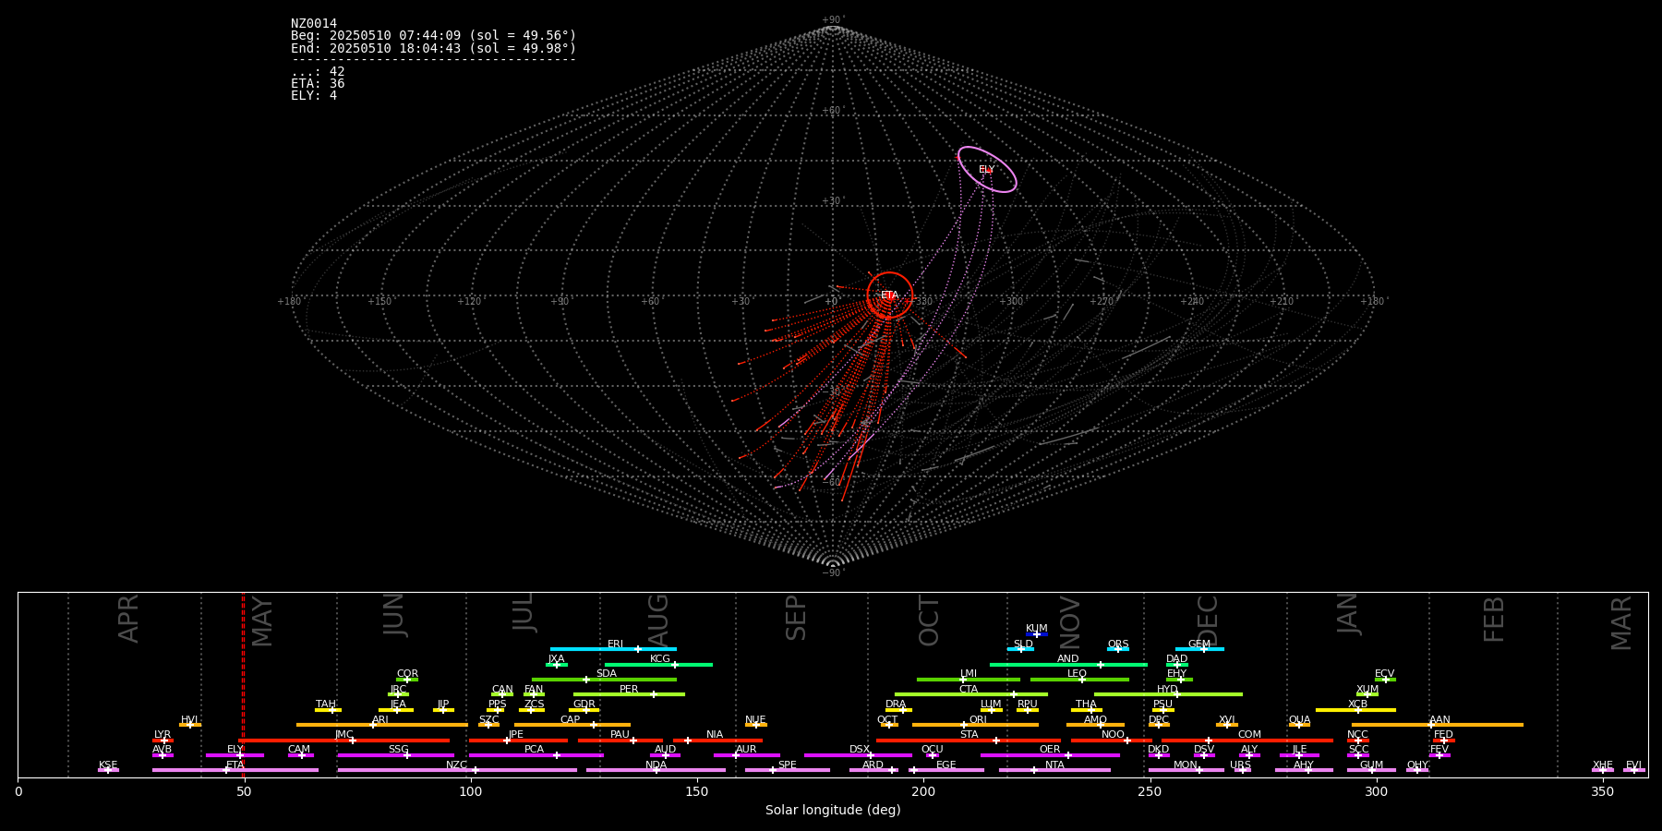Select the red dashed current solar longitude line

click(x=244, y=684)
